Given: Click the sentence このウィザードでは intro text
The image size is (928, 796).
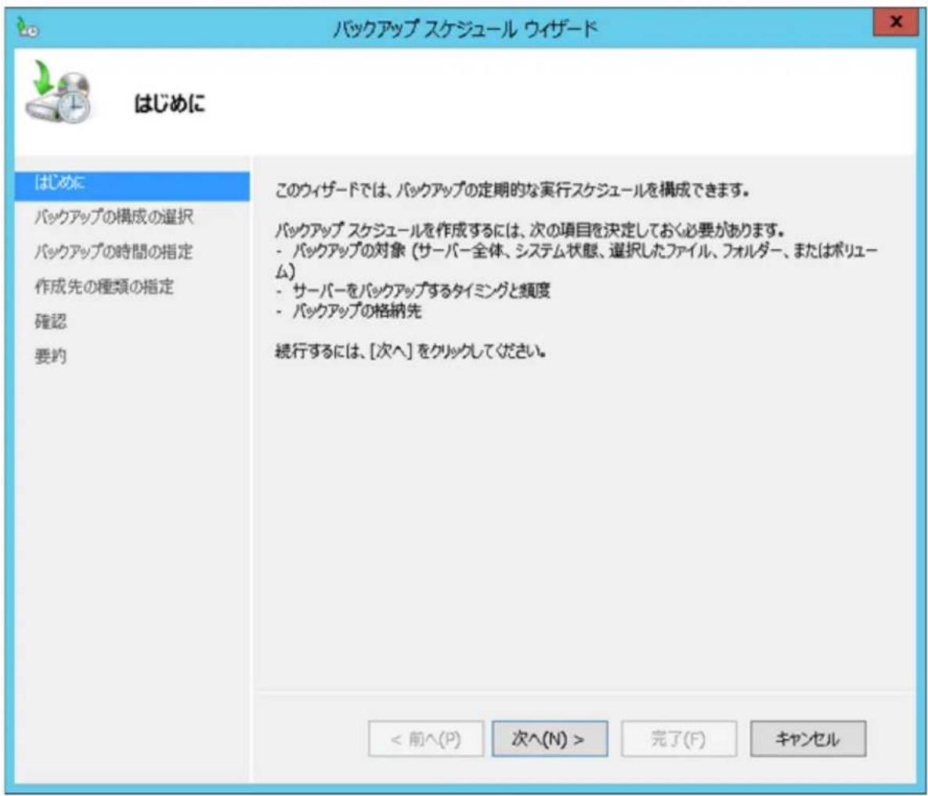Looking at the screenshot, I should (x=512, y=190).
